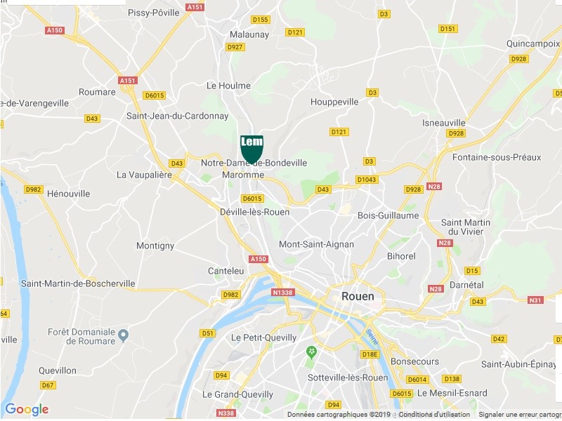
Task: Open the Google logo link
Action: [x=27, y=410]
